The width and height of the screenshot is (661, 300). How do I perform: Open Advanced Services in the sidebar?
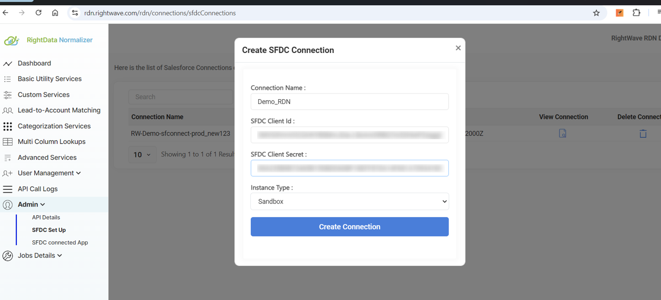point(47,157)
